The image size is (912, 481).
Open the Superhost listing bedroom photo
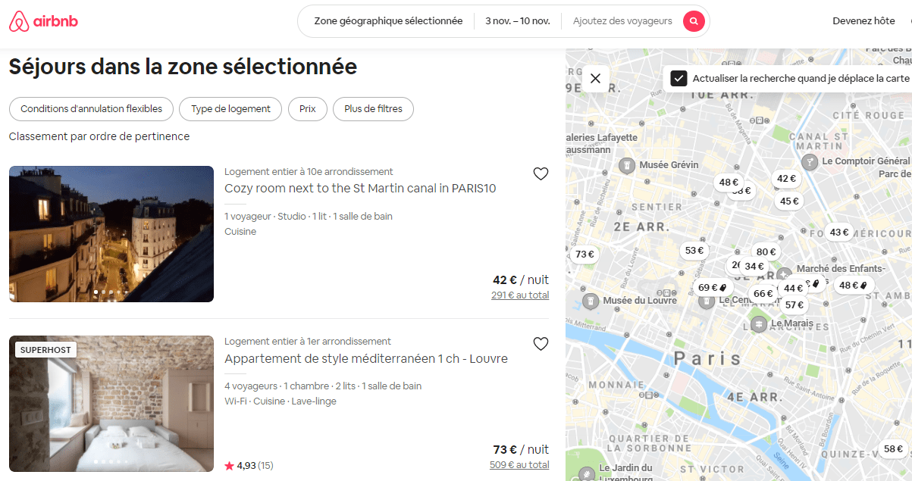[x=111, y=404]
